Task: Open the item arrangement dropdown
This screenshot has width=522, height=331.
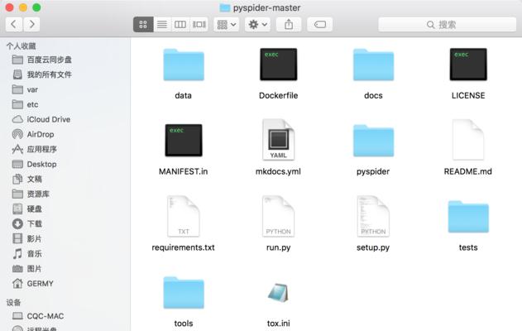Action: click(x=227, y=24)
